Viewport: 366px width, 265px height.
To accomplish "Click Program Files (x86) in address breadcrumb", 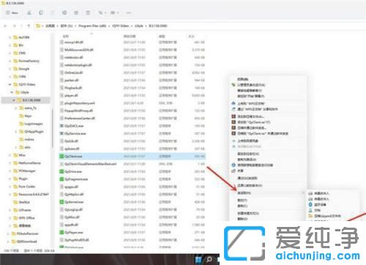I will click(92, 26).
